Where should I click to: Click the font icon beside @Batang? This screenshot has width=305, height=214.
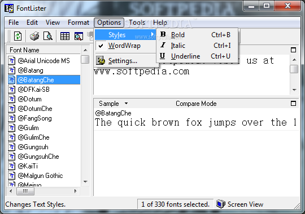click(12, 70)
